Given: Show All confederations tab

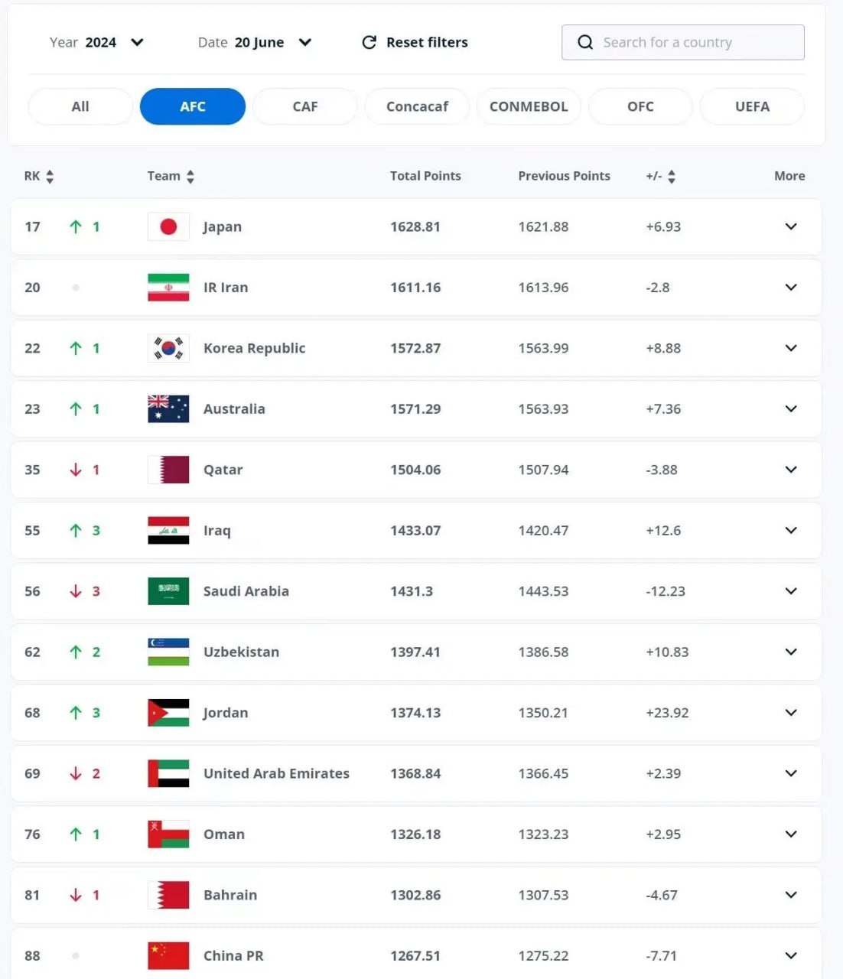Looking at the screenshot, I should coord(80,106).
